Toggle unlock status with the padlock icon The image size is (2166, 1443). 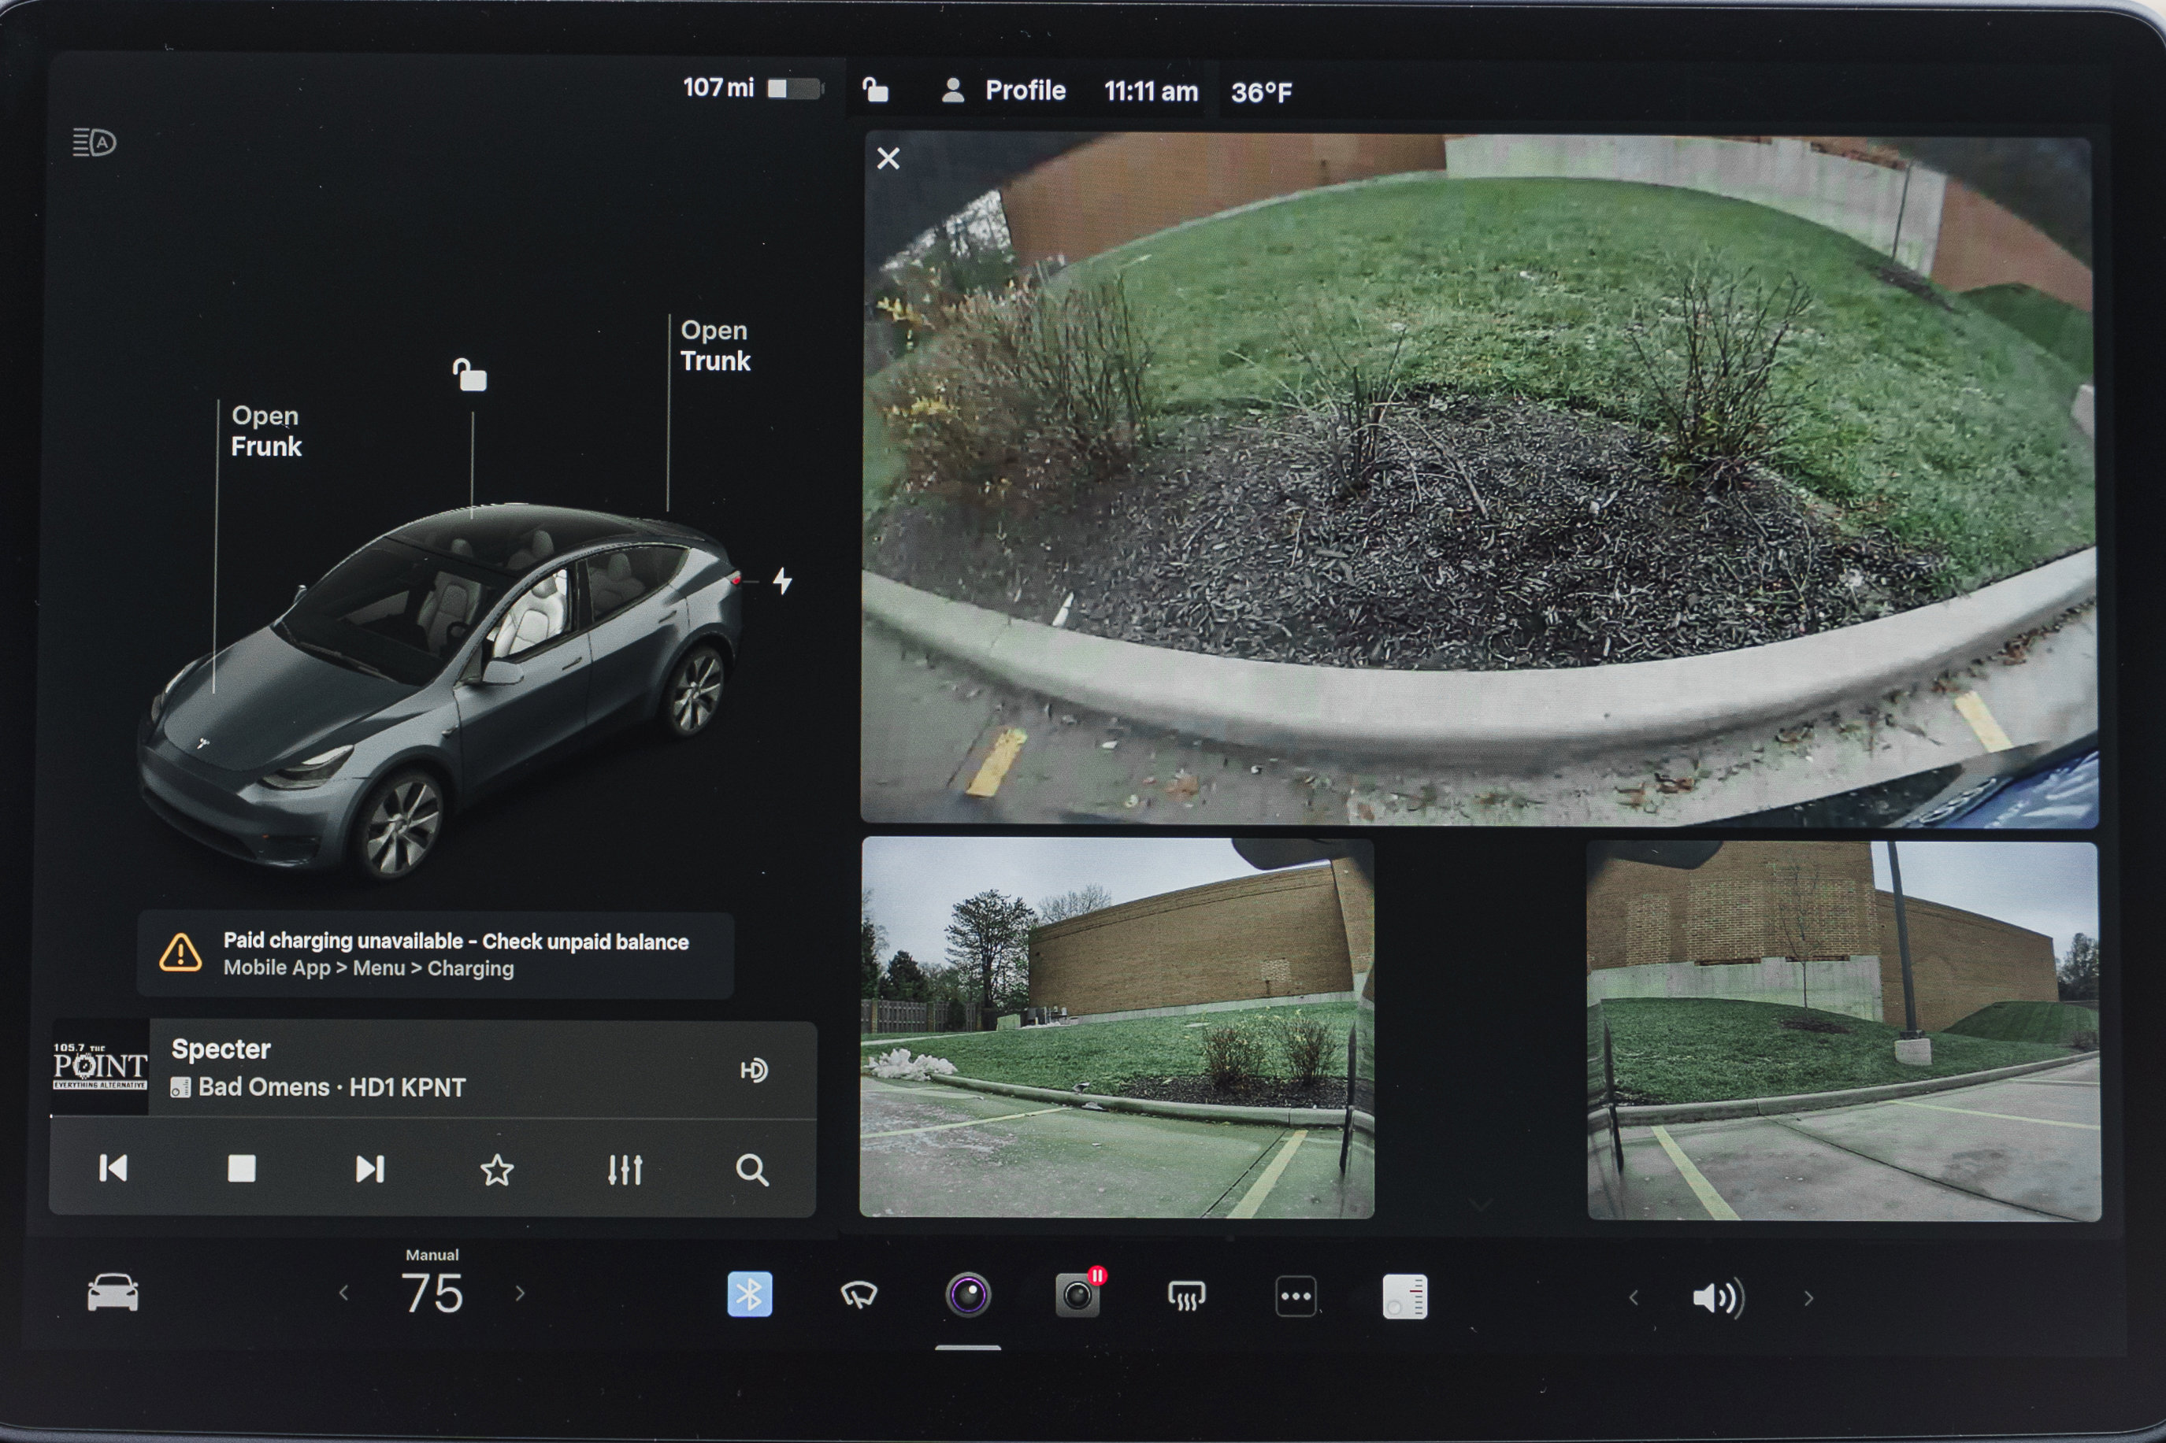(875, 89)
